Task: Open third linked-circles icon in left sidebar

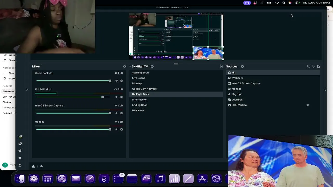Action: tap(20, 151)
